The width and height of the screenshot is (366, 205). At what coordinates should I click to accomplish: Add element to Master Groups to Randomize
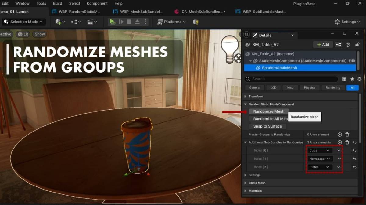340,135
